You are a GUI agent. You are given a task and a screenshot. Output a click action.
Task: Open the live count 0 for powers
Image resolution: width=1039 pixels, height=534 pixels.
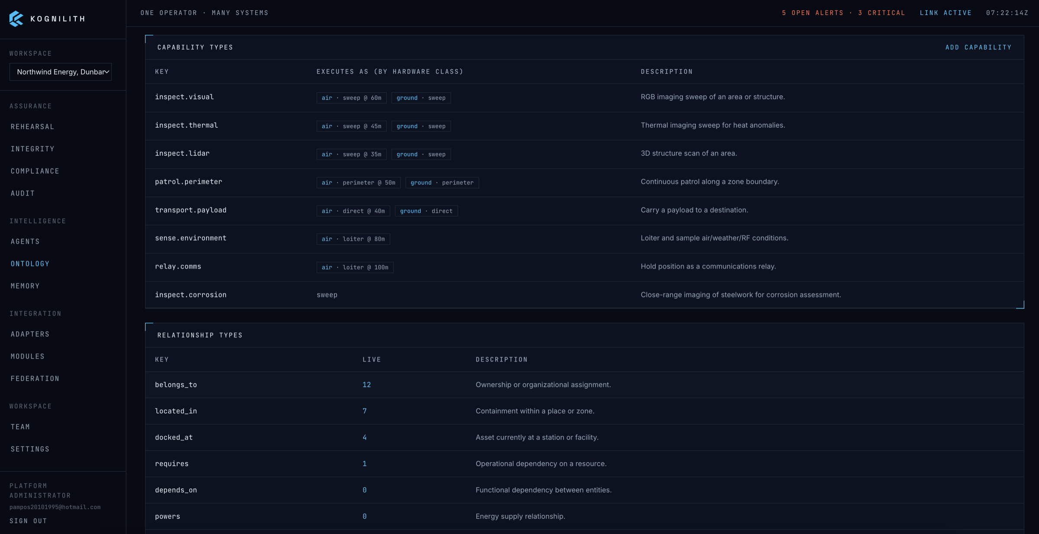pos(365,516)
